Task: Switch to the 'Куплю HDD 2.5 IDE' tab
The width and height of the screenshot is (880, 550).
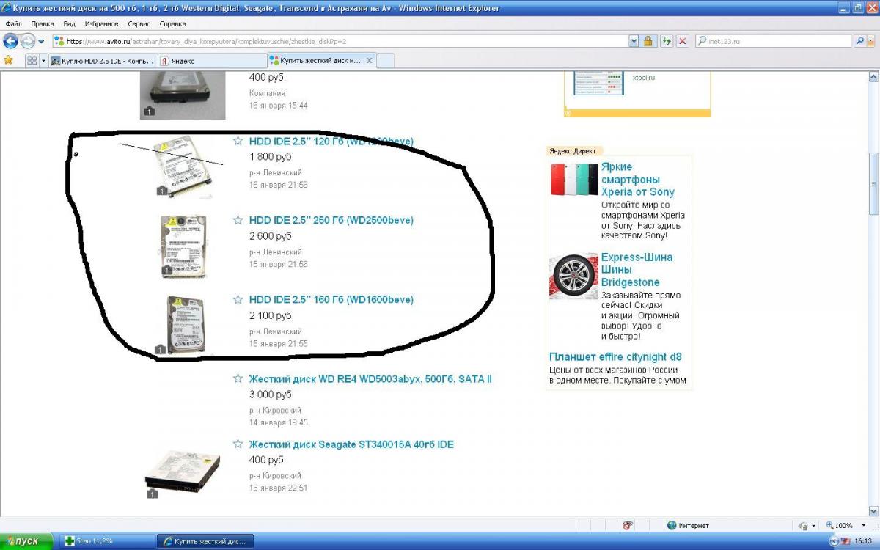Action: [x=103, y=61]
